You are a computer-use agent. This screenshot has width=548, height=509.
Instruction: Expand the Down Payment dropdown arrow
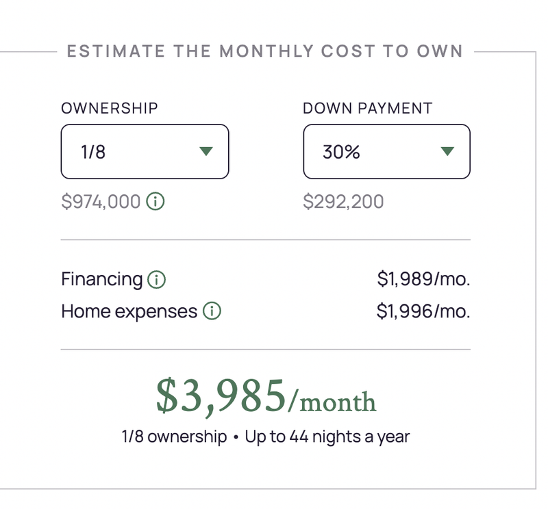coord(447,151)
